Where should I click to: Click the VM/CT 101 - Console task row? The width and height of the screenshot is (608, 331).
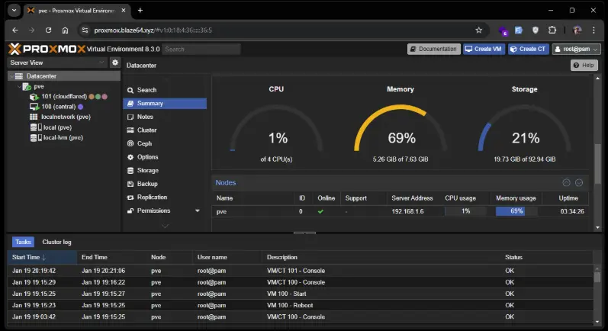(x=300, y=271)
